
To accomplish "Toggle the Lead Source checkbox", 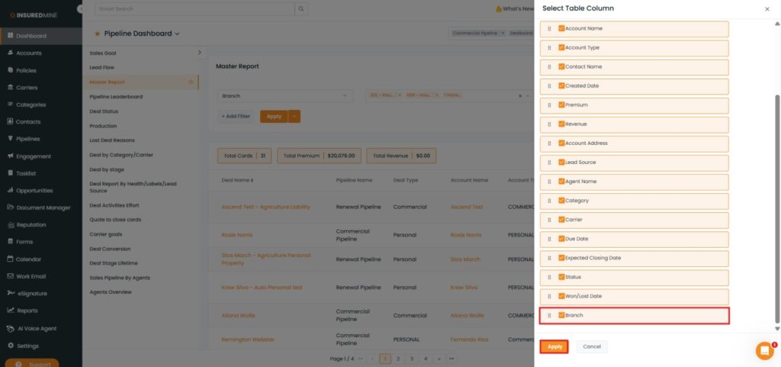I will (x=561, y=163).
